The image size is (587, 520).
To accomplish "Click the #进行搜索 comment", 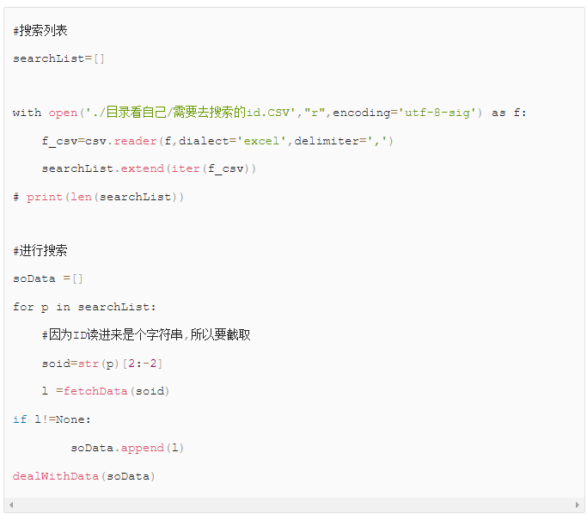I will tap(40, 250).
